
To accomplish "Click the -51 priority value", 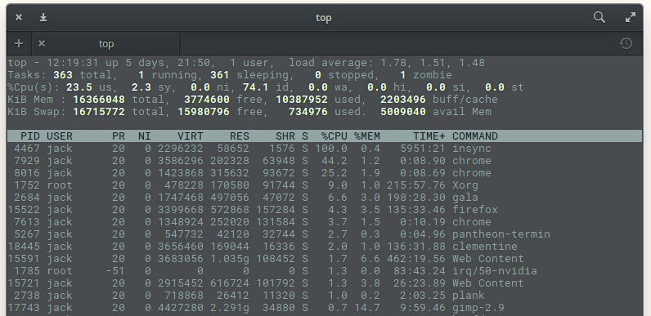I will pyautogui.click(x=115, y=271).
